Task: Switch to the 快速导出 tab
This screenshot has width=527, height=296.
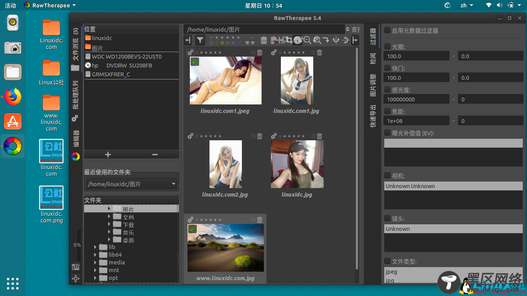Action: coord(373,116)
